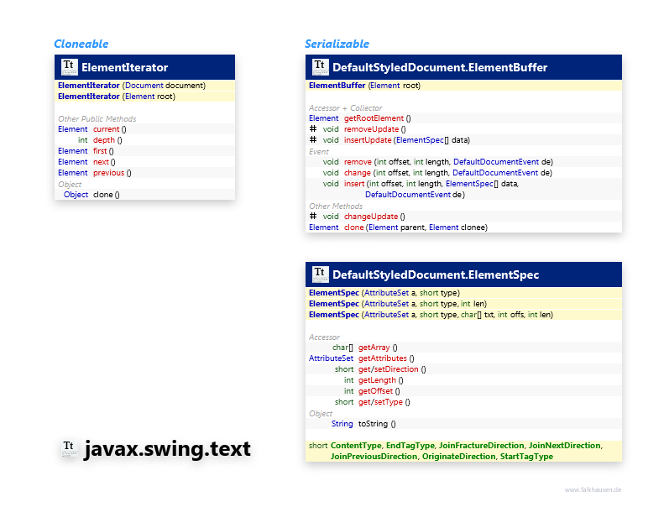
Task: Click the depth () method
Action: pos(107,140)
